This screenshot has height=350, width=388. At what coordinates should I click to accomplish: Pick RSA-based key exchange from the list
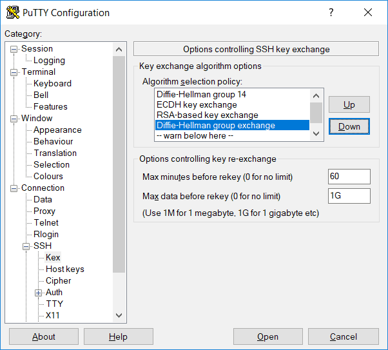[207, 115]
